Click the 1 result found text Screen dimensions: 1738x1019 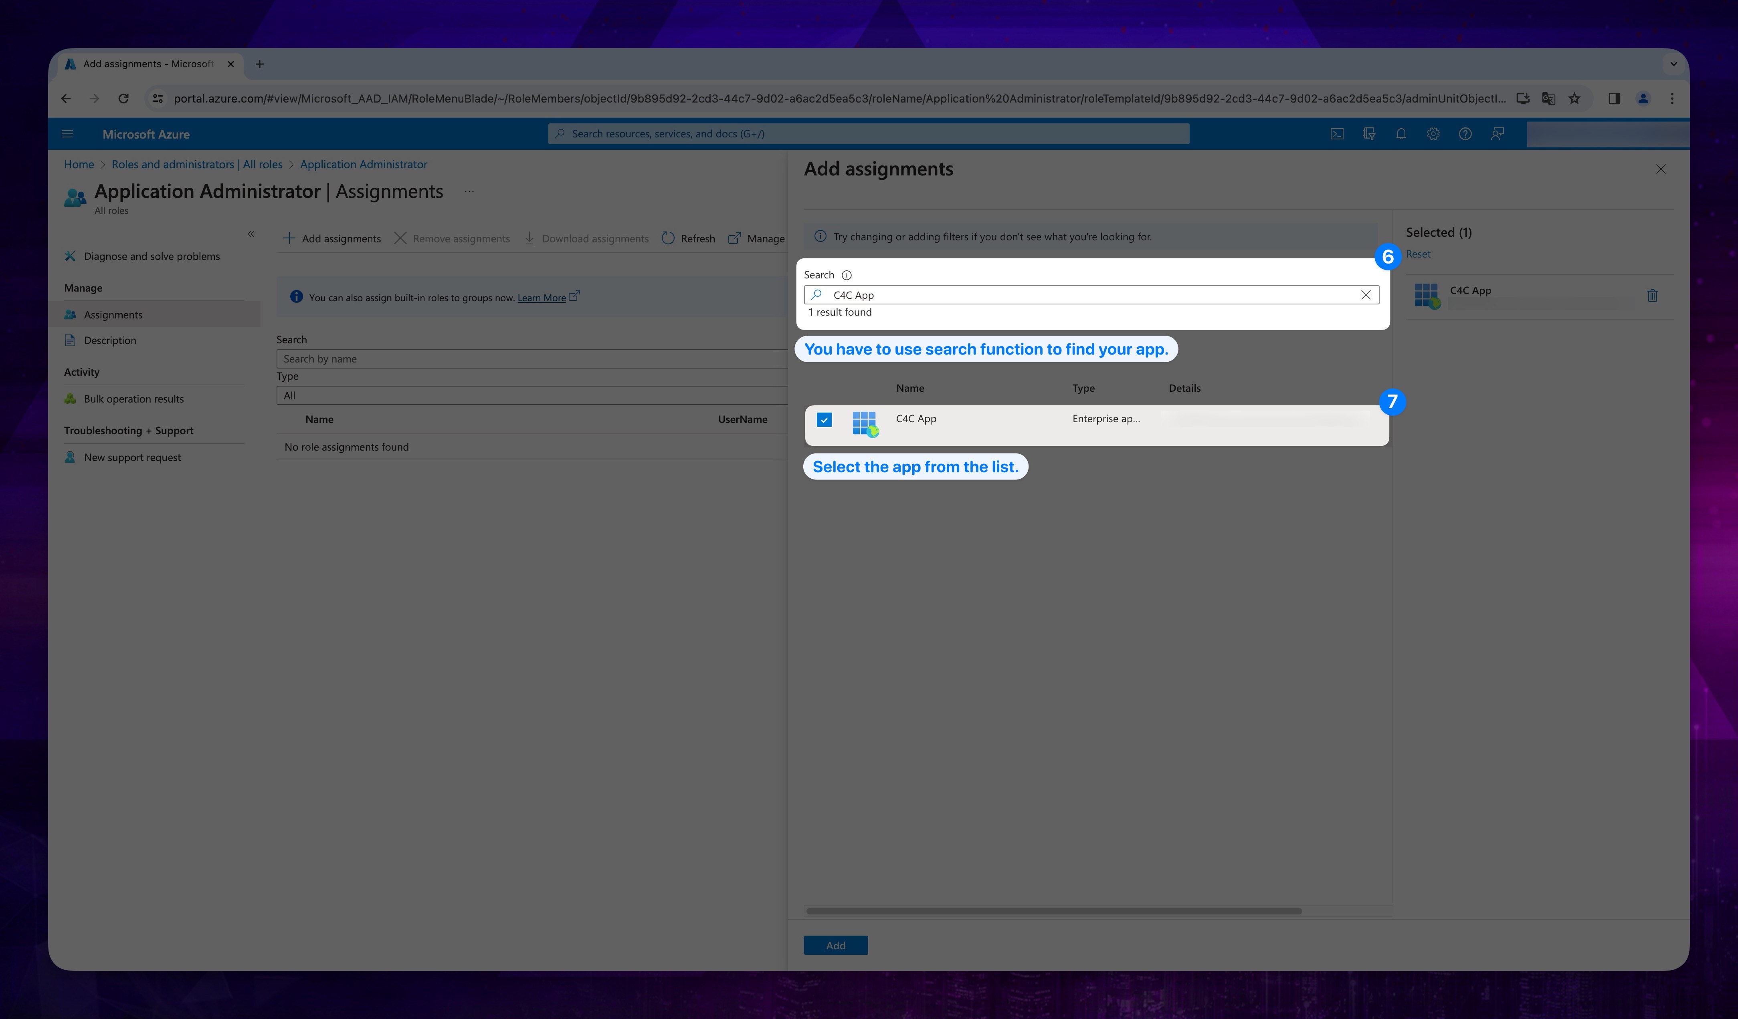tap(839, 312)
